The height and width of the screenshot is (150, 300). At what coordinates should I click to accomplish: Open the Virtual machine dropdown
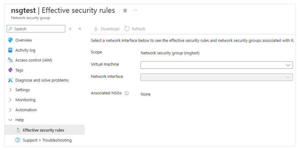217,65
